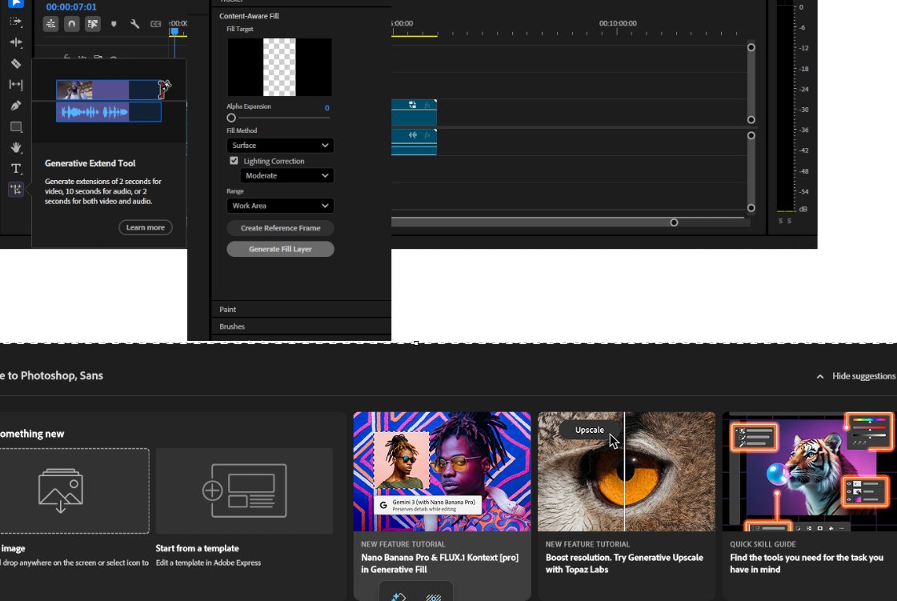897x601 pixels.
Task: Click the Alpha Expansion slider handle
Action: (x=231, y=118)
